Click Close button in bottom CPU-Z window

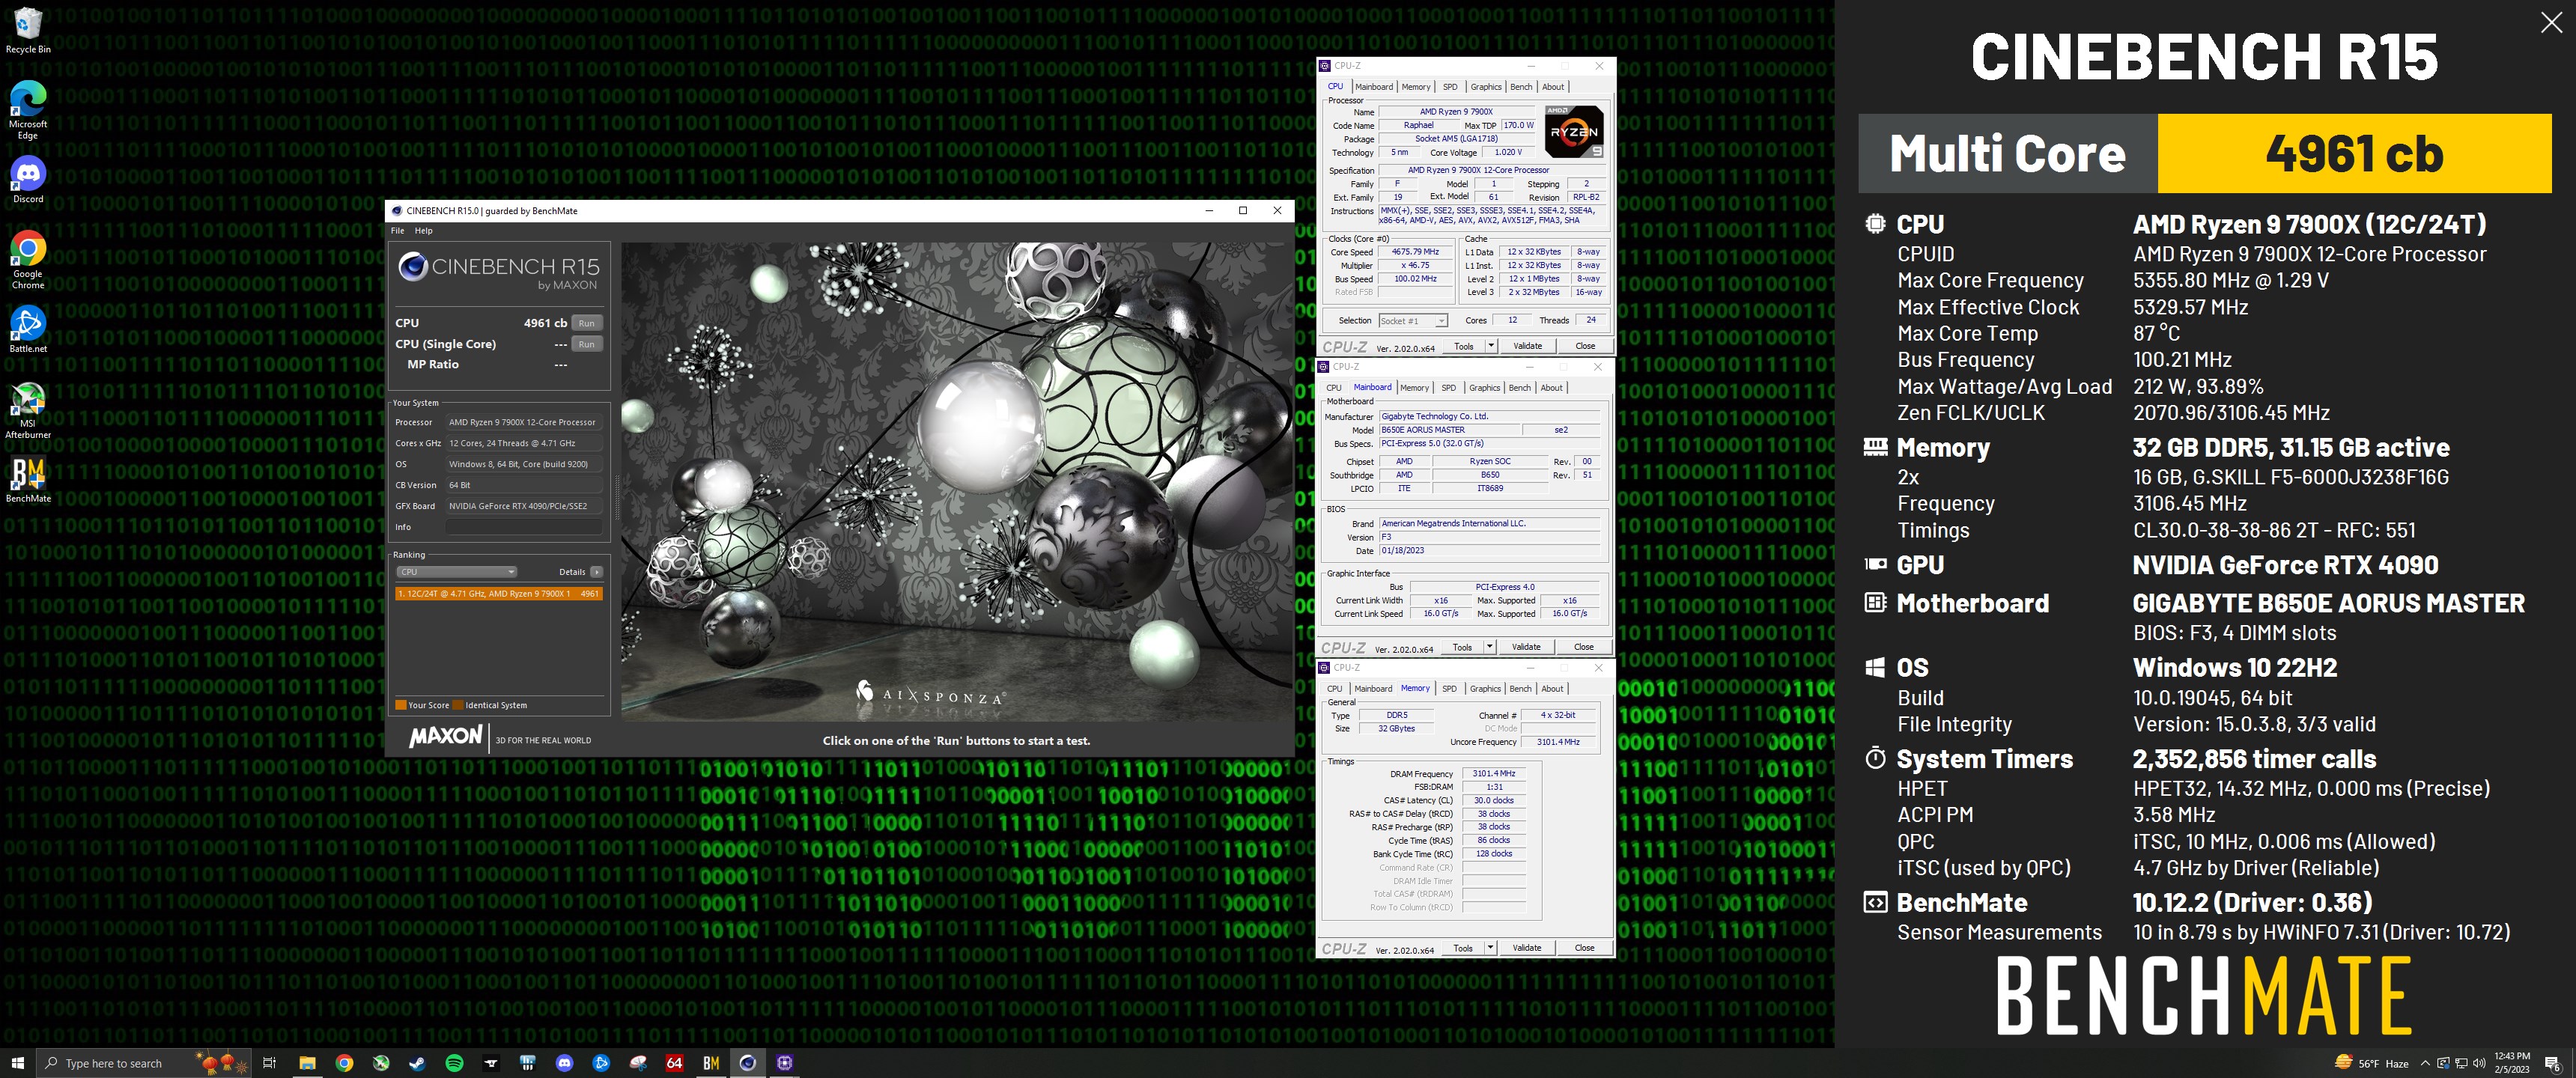coord(1585,948)
